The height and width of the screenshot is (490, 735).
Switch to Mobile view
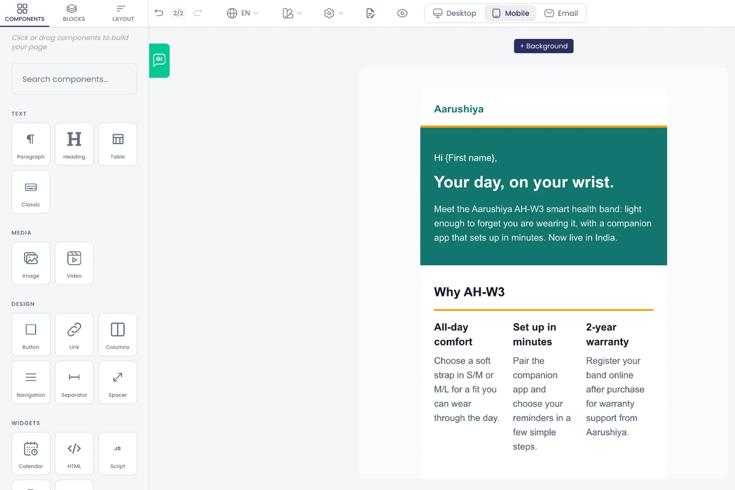(510, 13)
